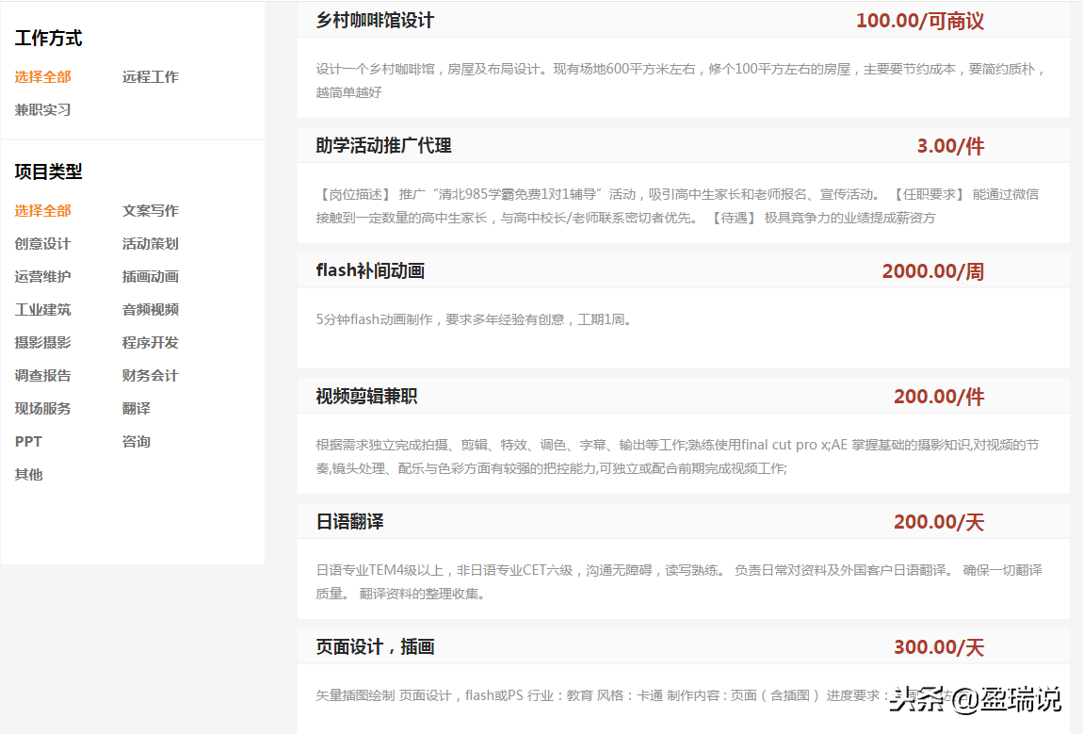Filter by 兼职实习 work mode

pos(42,110)
